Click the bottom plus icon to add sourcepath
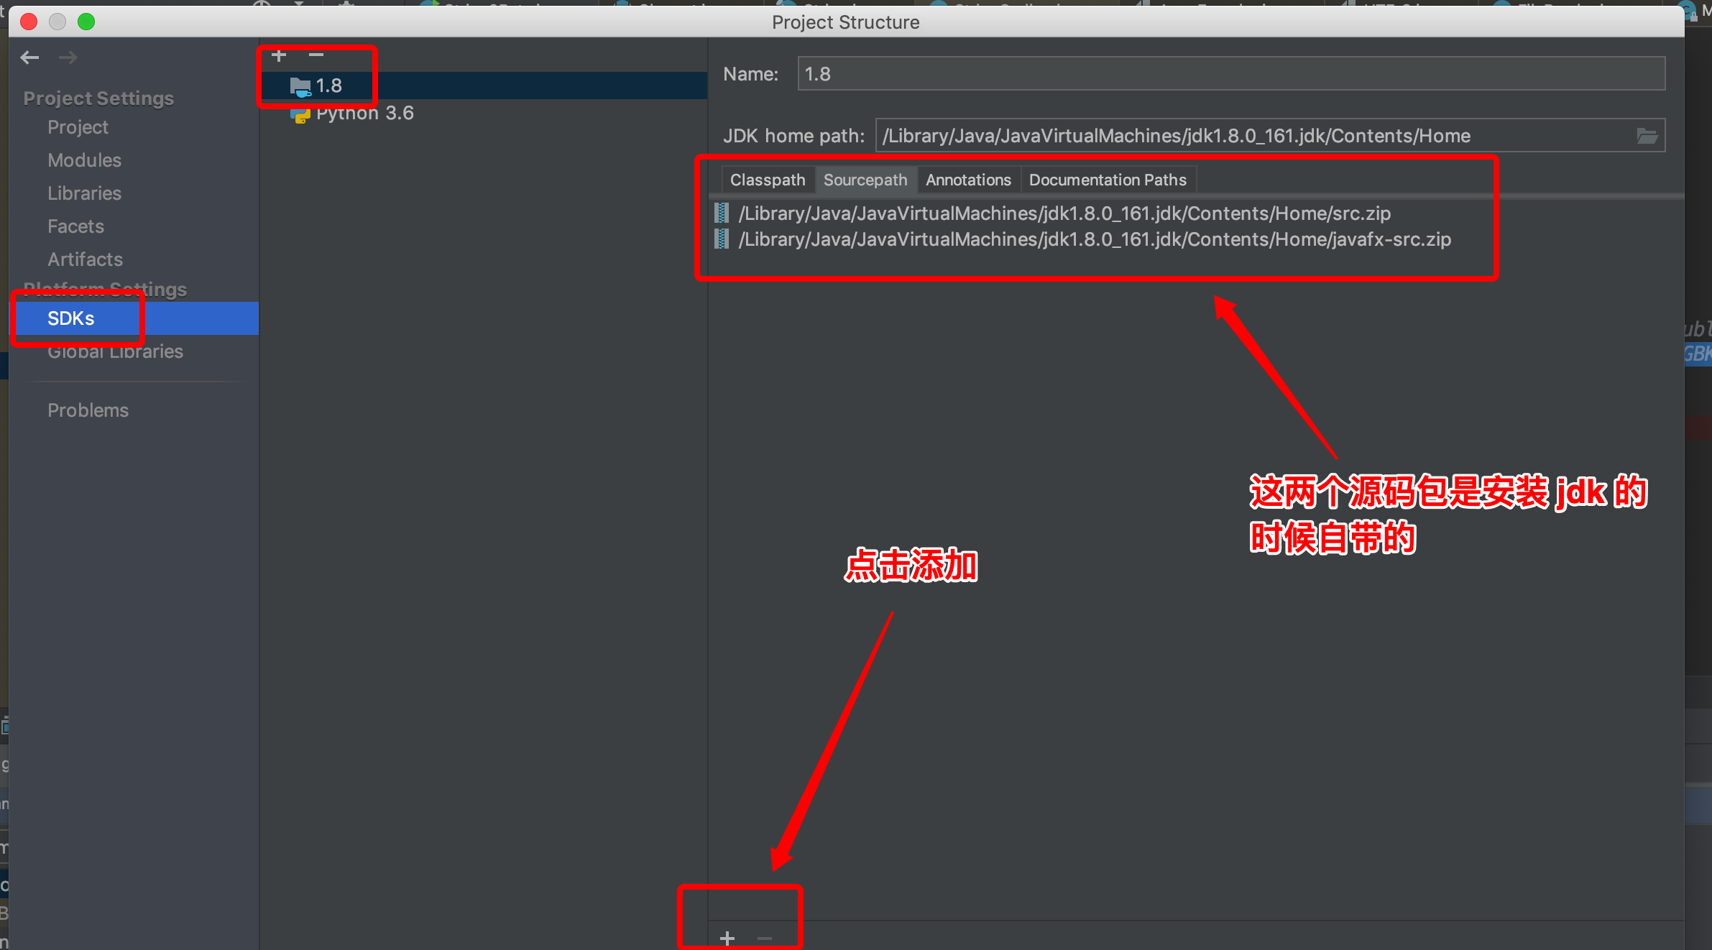Image resolution: width=1712 pixels, height=950 pixels. coord(727,938)
